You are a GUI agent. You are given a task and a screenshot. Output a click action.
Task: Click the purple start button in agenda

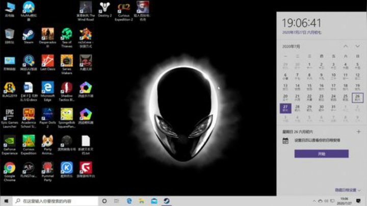(321, 154)
